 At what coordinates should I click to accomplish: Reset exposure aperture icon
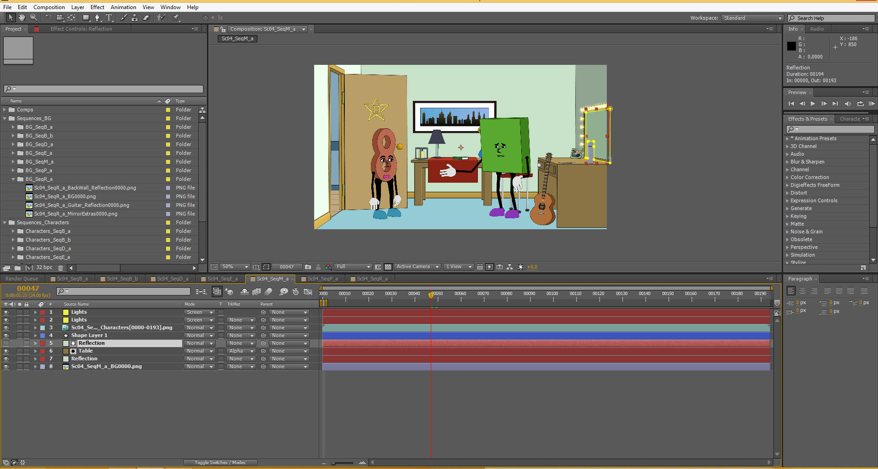tap(521, 267)
